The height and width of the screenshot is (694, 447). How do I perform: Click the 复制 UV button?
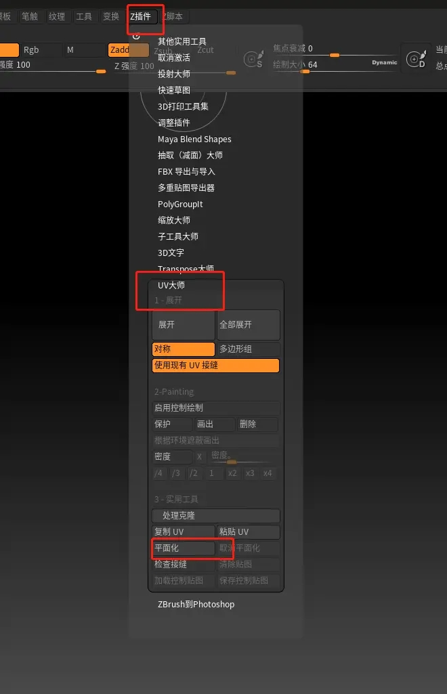click(184, 532)
